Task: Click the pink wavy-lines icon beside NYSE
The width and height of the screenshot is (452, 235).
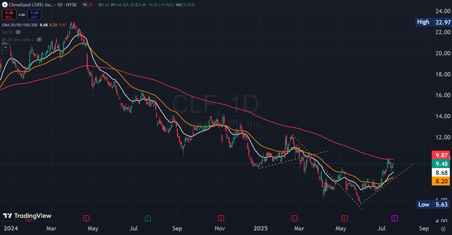Action: (90, 5)
